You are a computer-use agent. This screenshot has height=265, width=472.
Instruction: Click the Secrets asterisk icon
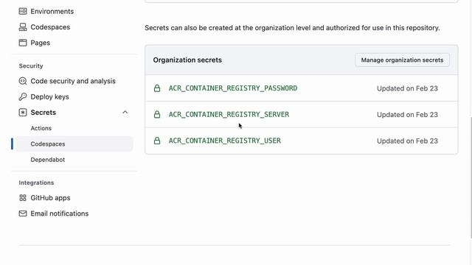pos(23,113)
